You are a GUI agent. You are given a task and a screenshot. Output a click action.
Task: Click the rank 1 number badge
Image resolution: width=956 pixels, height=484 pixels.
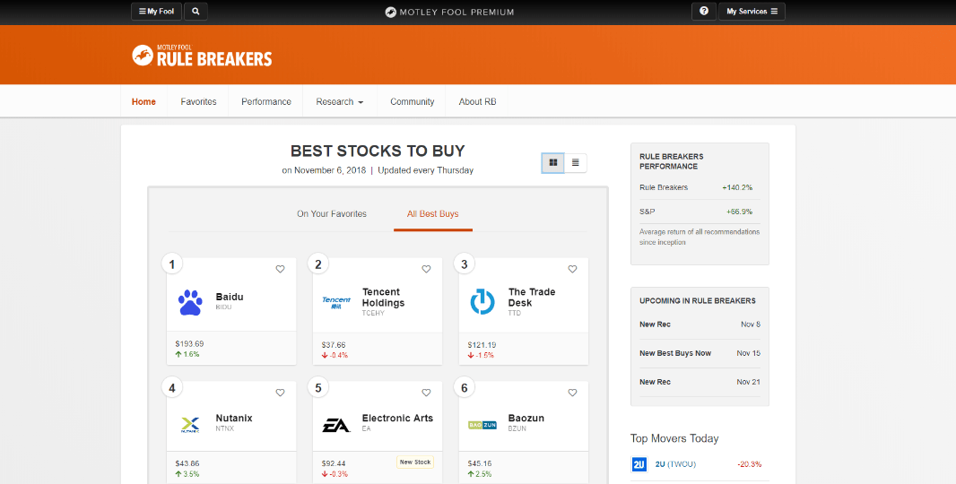click(x=172, y=264)
